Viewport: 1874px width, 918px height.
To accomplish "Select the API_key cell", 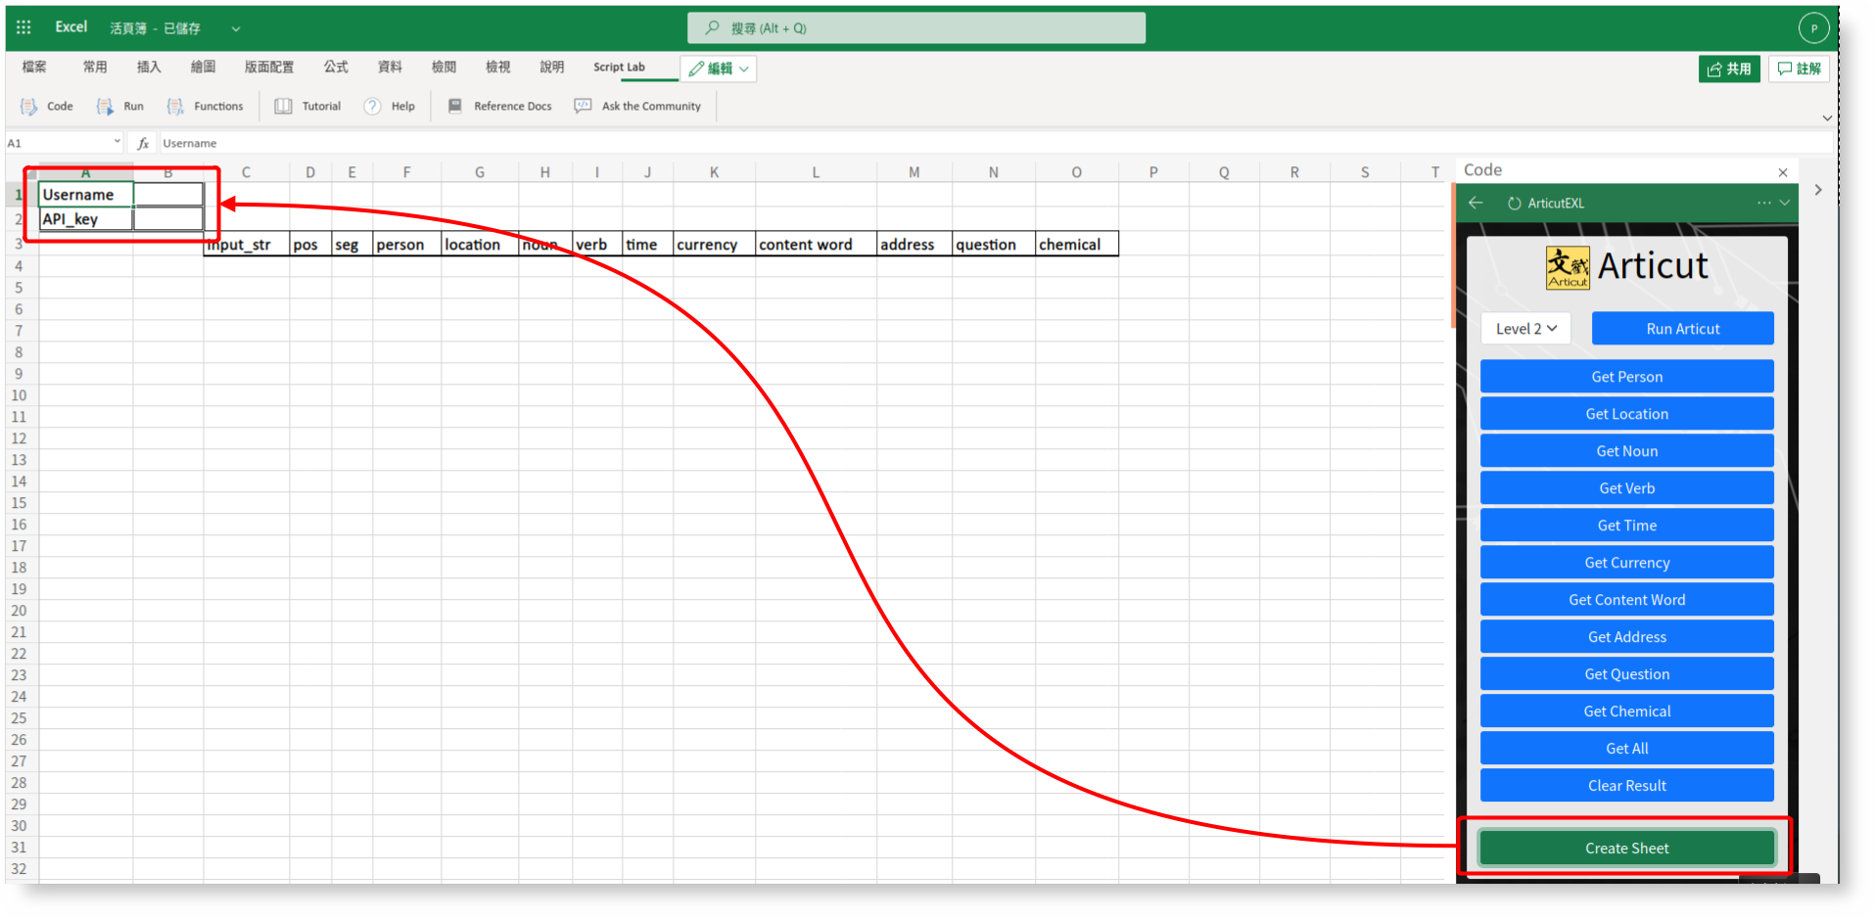I will click(86, 219).
